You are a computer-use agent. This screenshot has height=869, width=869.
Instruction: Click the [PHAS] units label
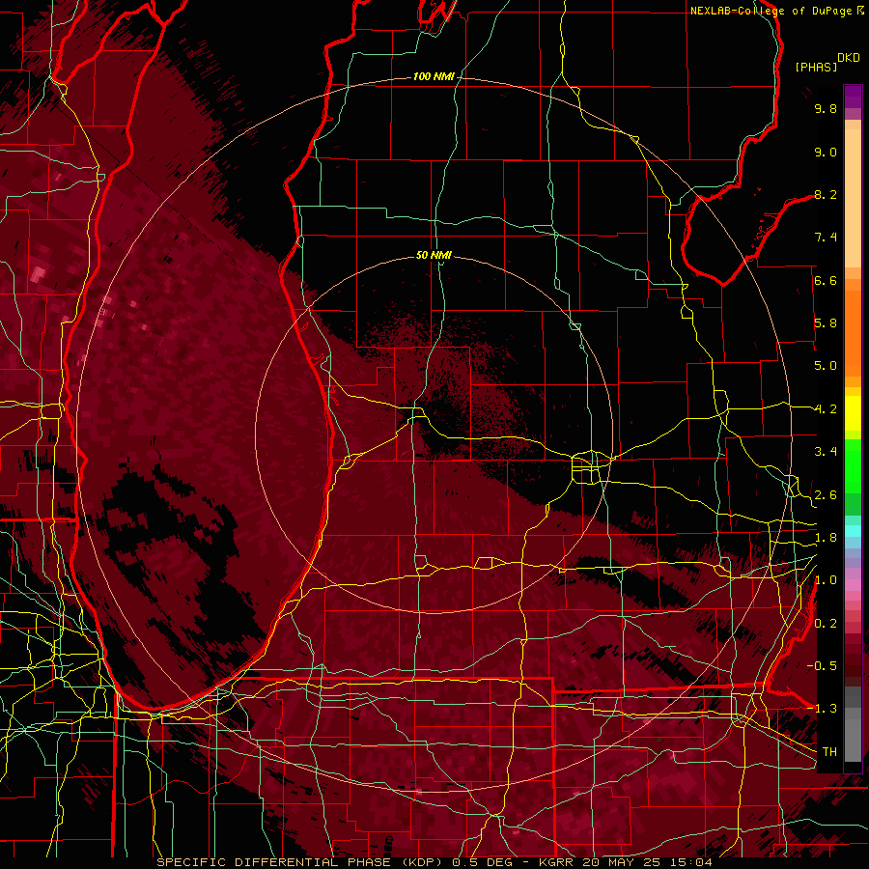816,67
